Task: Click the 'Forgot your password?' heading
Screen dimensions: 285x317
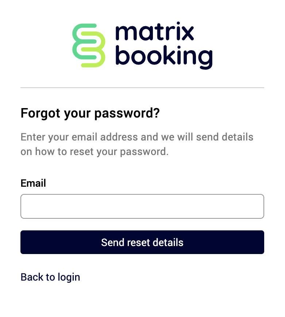Action: coord(90,113)
